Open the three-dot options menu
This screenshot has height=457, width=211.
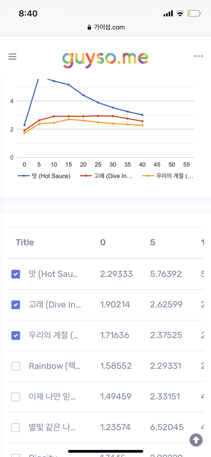[198, 56]
